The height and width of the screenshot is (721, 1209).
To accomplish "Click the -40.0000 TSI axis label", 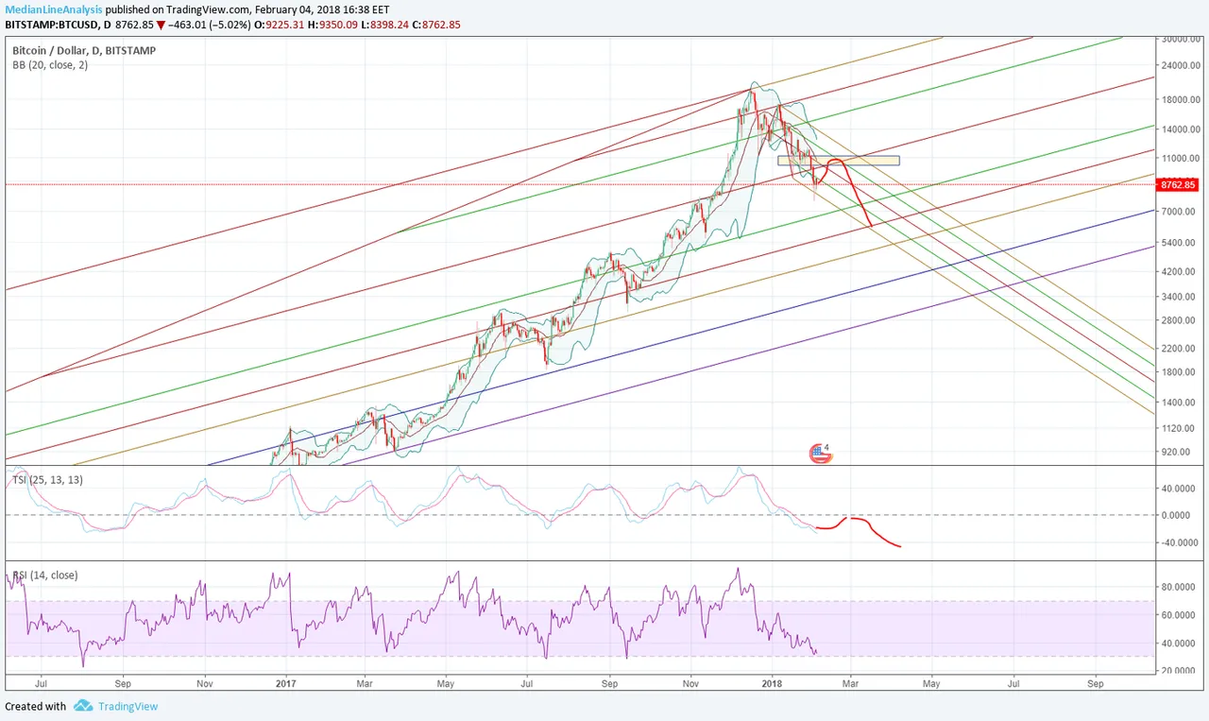I will (1182, 542).
